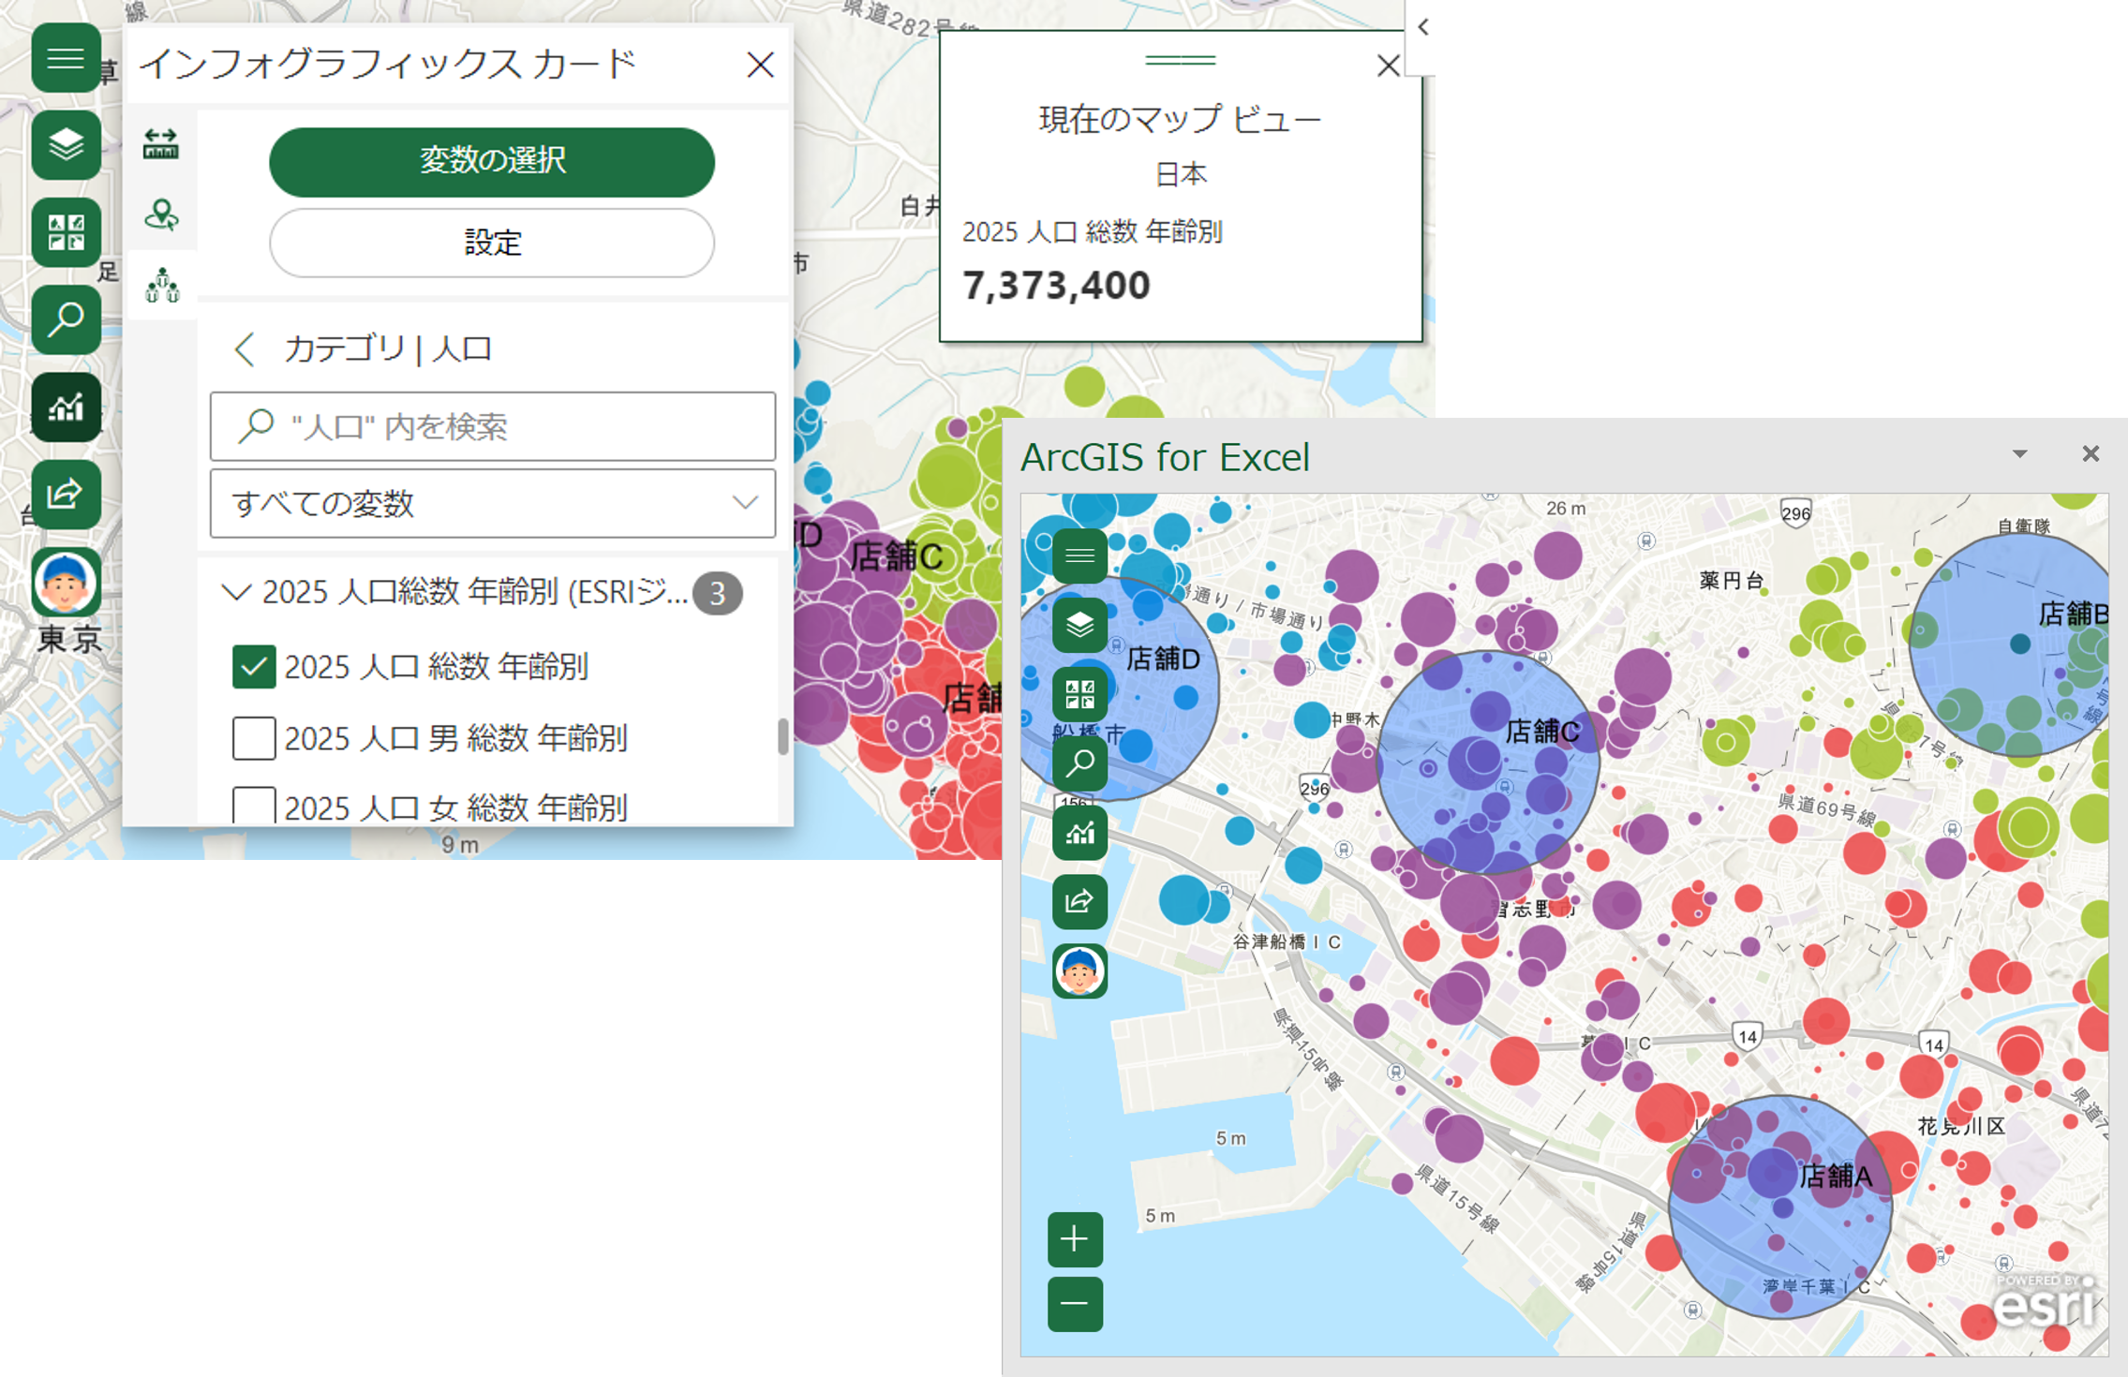This screenshot has width=2128, height=1377.
Task: Zoom out with the minus button
Action: [1075, 1304]
